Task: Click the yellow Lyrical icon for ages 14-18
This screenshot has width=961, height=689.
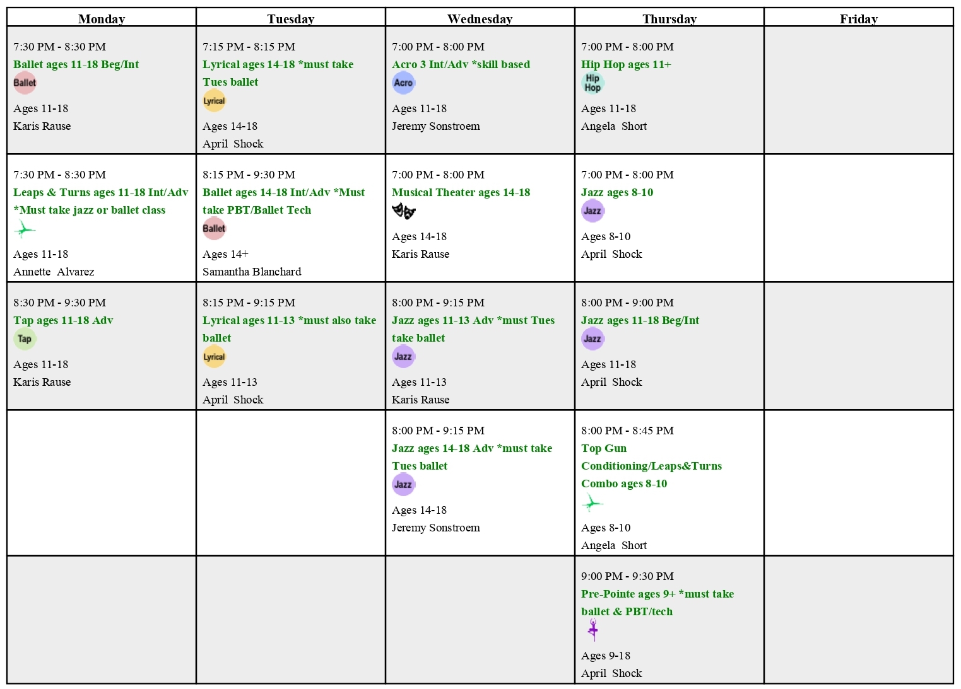Action: point(215,100)
